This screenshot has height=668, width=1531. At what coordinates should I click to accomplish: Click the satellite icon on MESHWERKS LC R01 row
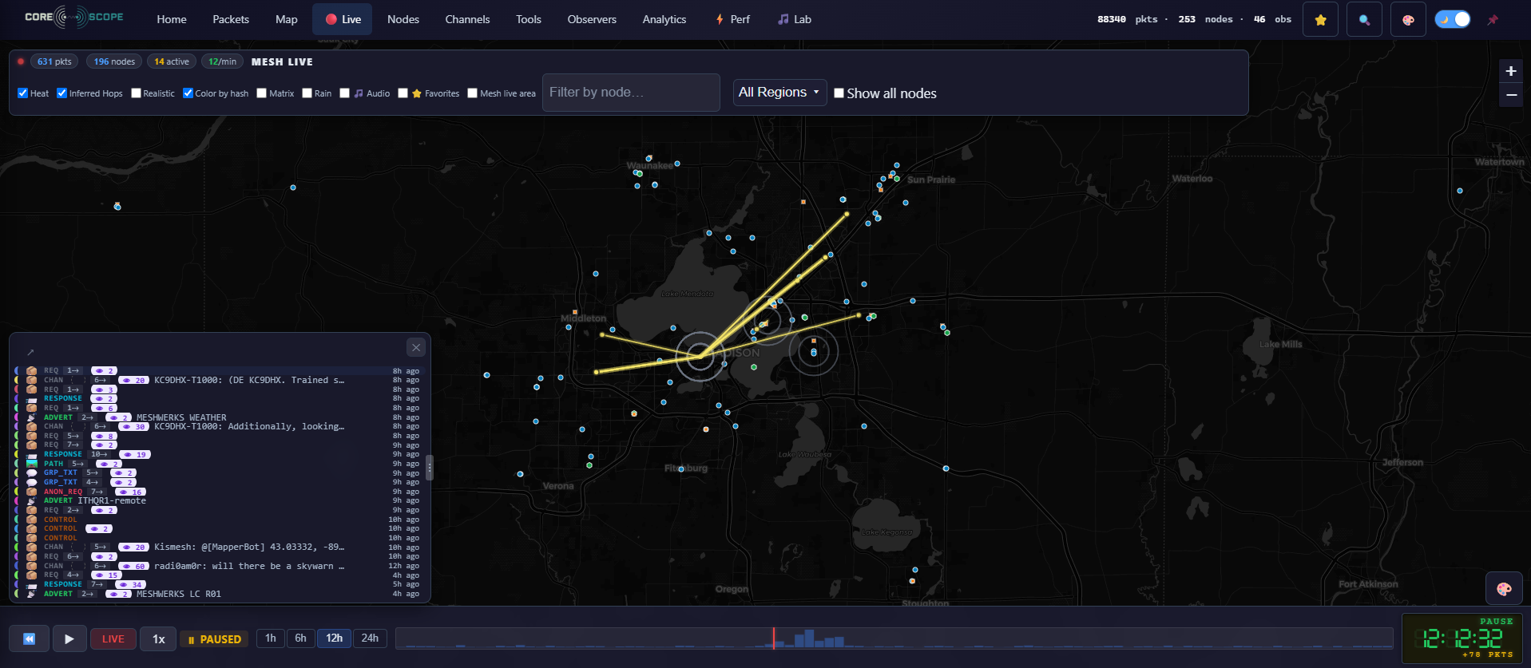click(31, 594)
